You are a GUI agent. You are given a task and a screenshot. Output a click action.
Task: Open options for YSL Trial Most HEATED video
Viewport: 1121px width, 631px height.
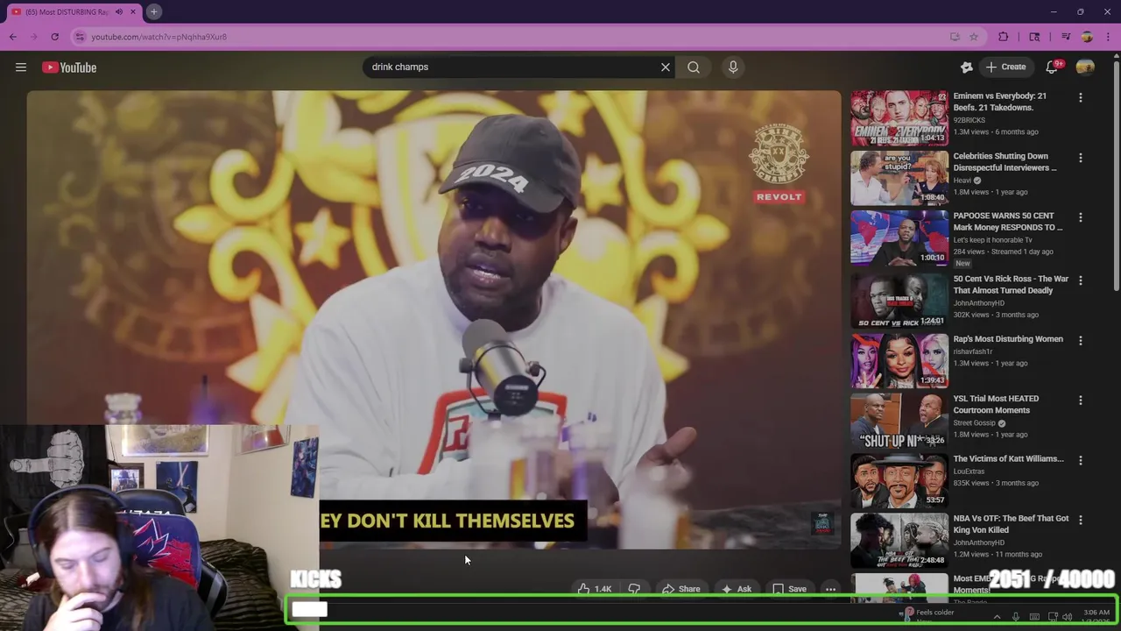pyautogui.click(x=1081, y=401)
